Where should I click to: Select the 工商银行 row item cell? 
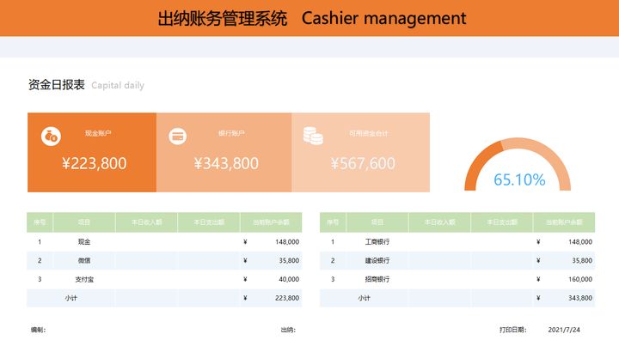(x=377, y=242)
